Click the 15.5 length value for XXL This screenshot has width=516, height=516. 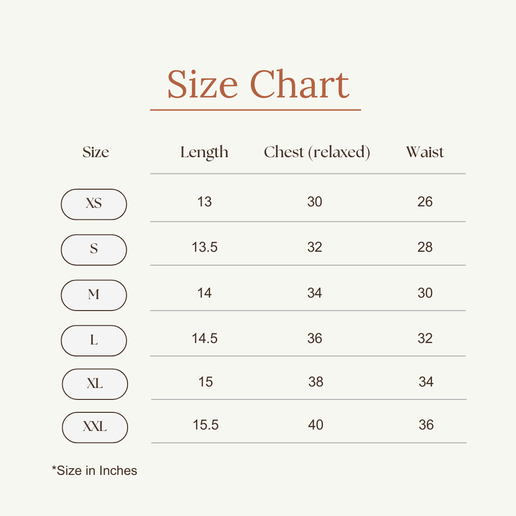pyautogui.click(x=205, y=425)
